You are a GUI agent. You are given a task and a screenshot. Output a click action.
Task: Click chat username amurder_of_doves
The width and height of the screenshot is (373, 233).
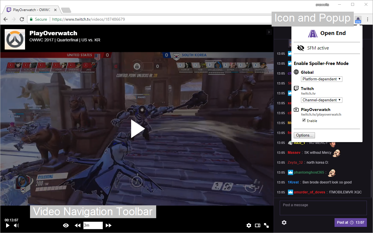pos(309,192)
